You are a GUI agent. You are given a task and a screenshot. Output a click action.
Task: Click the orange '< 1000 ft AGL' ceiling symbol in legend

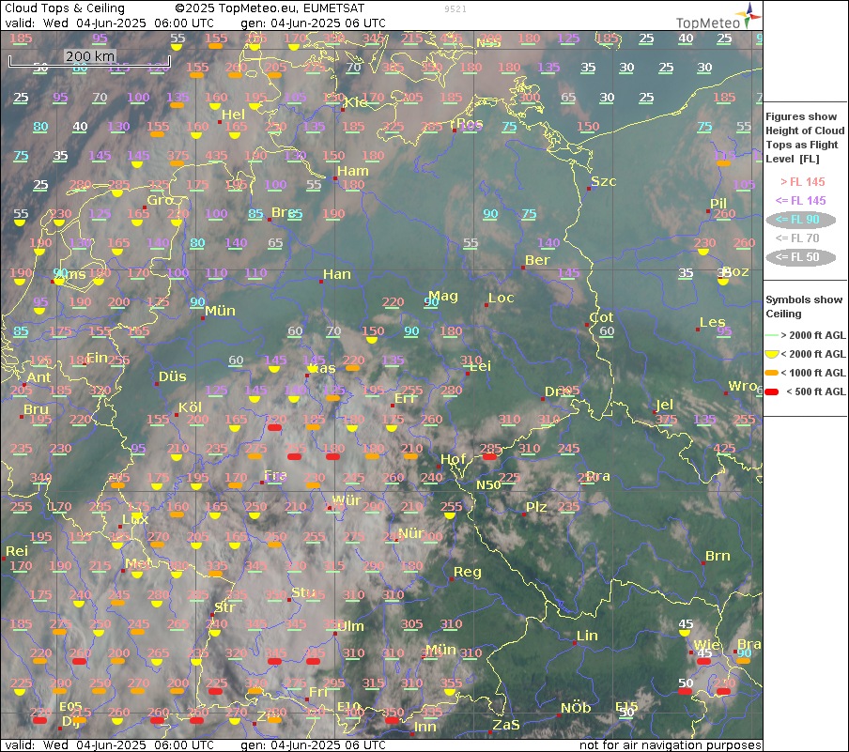[772, 373]
